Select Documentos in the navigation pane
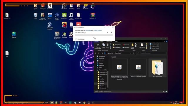The image size is (188, 106). click(101, 56)
